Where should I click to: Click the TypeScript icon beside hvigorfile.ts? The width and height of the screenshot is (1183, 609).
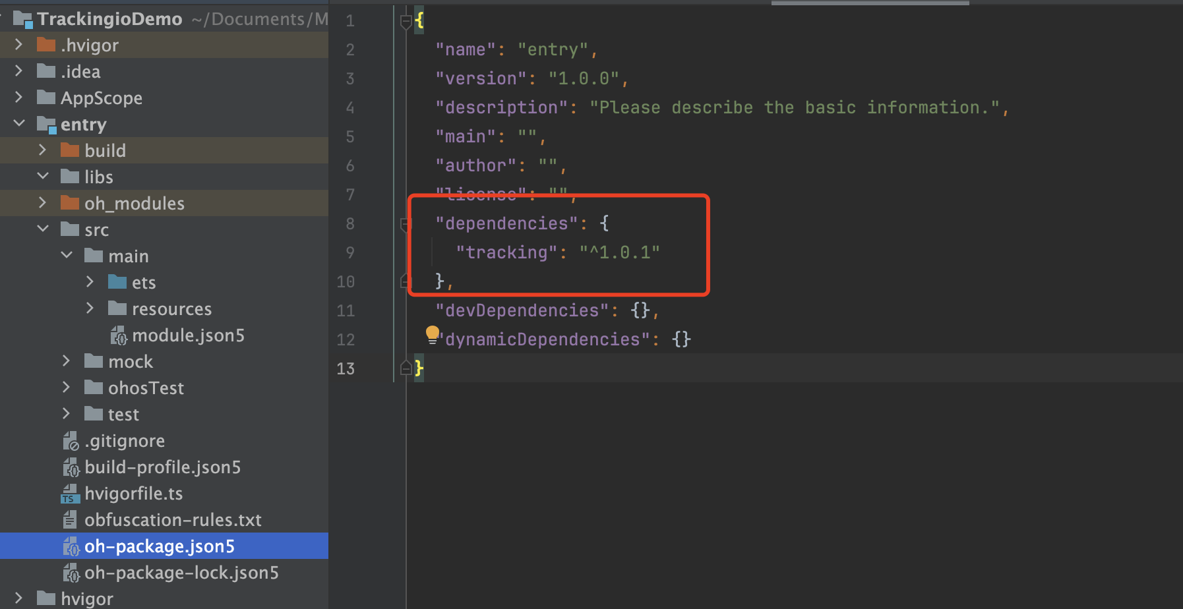pos(70,493)
